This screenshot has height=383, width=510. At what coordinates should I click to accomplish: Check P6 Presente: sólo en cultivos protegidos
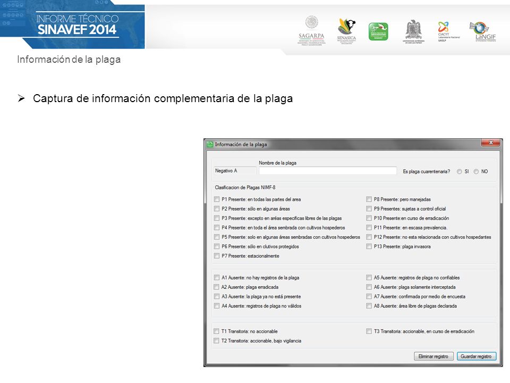point(217,246)
